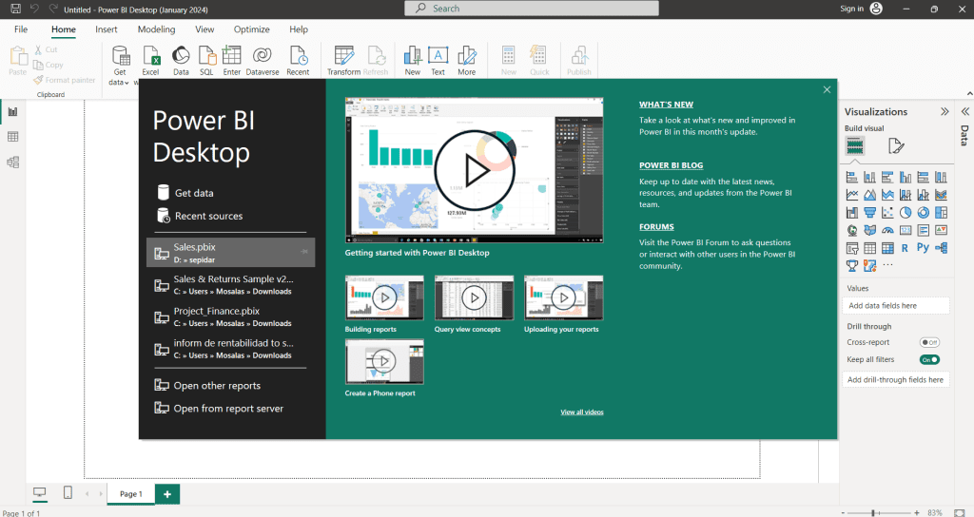This screenshot has width=974, height=517.
Task: Open Report view in left sidebar
Action: 12,112
